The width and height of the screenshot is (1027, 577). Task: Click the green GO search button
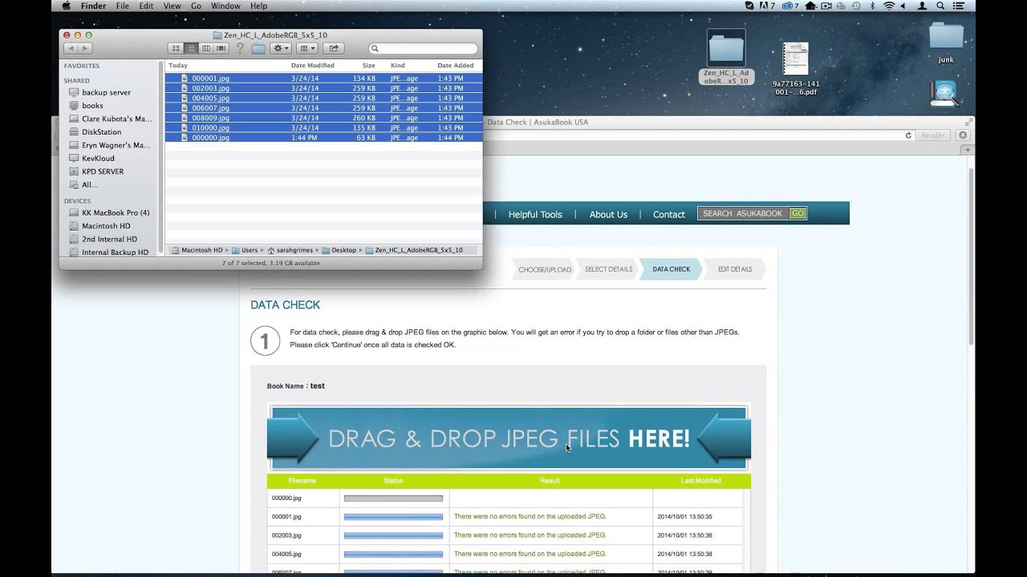pyautogui.click(x=798, y=213)
